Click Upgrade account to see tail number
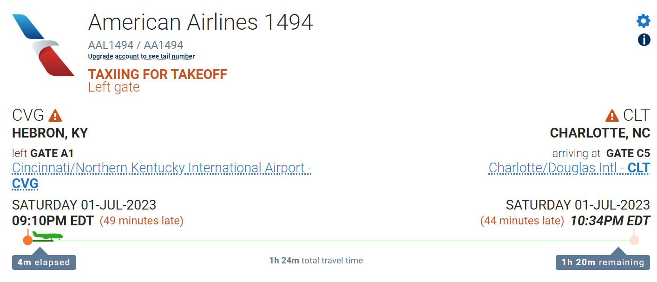The width and height of the screenshot is (657, 282). pyautogui.click(x=141, y=56)
